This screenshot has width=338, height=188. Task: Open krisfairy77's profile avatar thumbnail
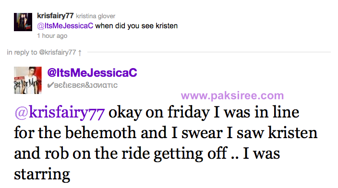click(23, 22)
